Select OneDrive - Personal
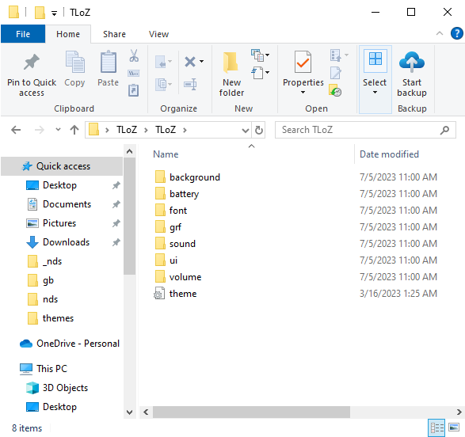Viewport: 465px width, 437px height. pyautogui.click(x=78, y=344)
